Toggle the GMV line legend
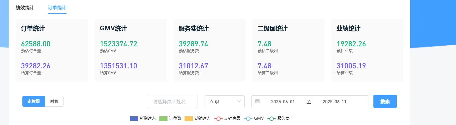 254,118
